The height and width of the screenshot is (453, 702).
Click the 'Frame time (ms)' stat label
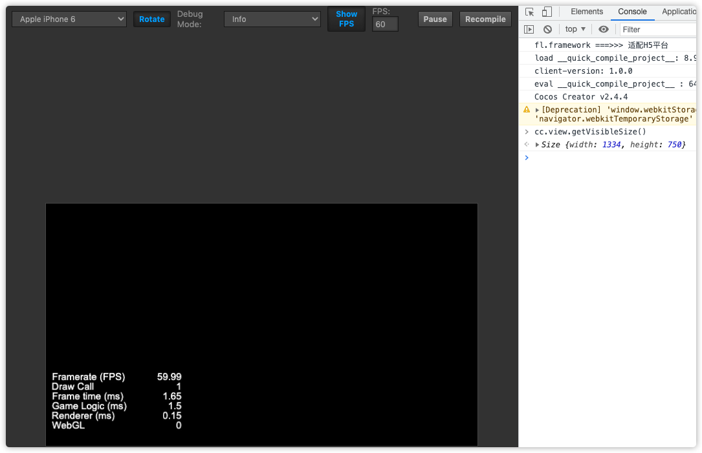click(87, 397)
